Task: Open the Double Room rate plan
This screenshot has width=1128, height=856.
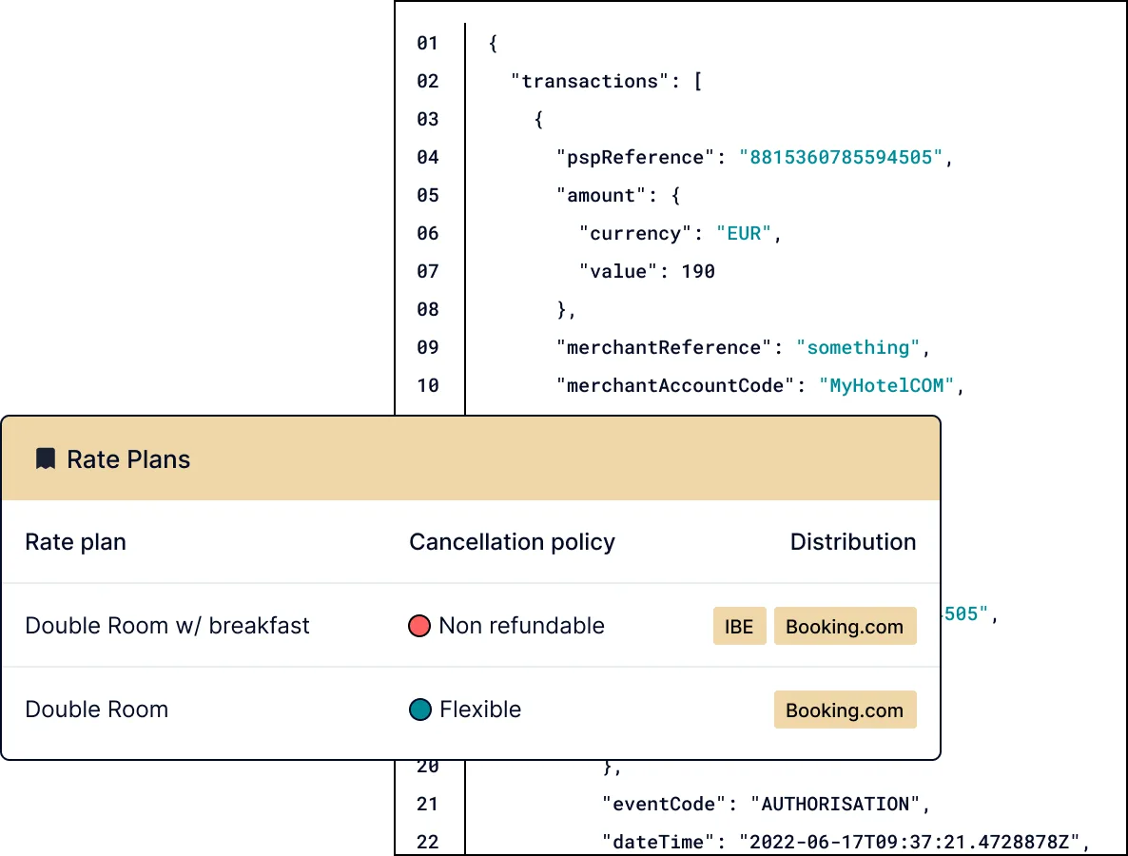Action: [96, 710]
